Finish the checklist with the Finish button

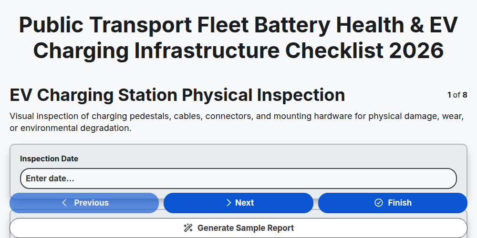click(393, 203)
